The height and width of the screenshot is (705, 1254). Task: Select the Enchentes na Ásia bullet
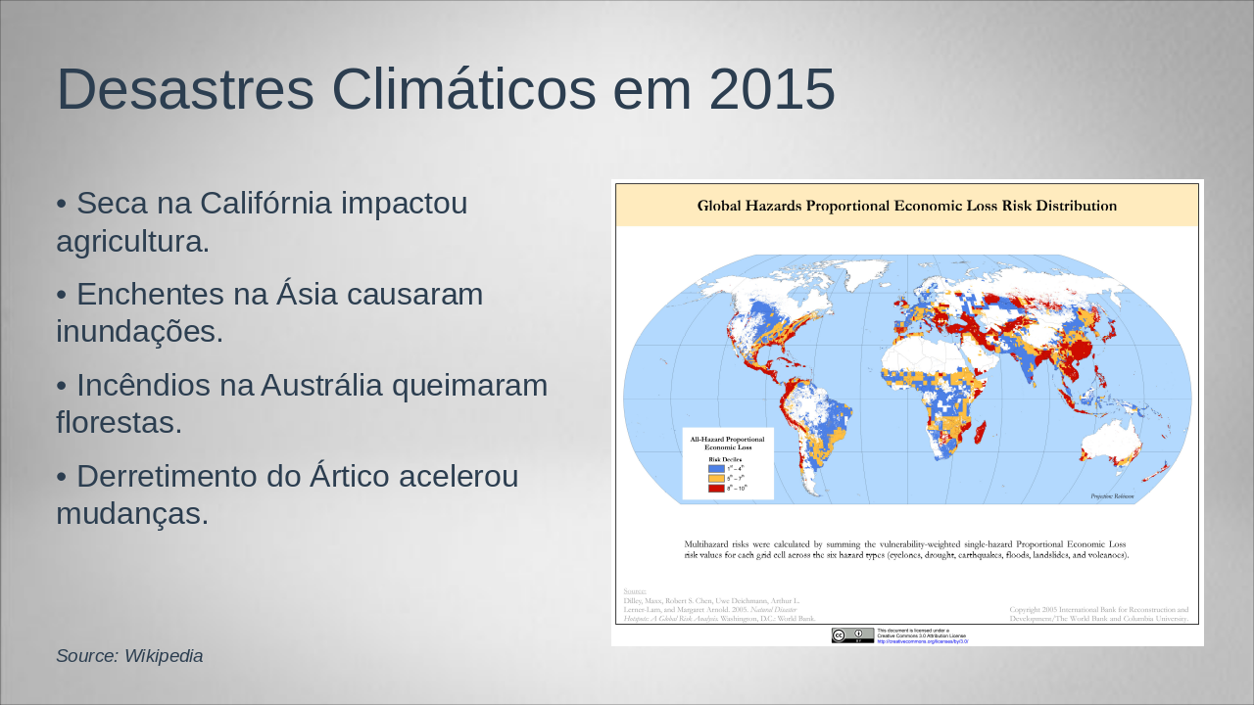(x=269, y=312)
